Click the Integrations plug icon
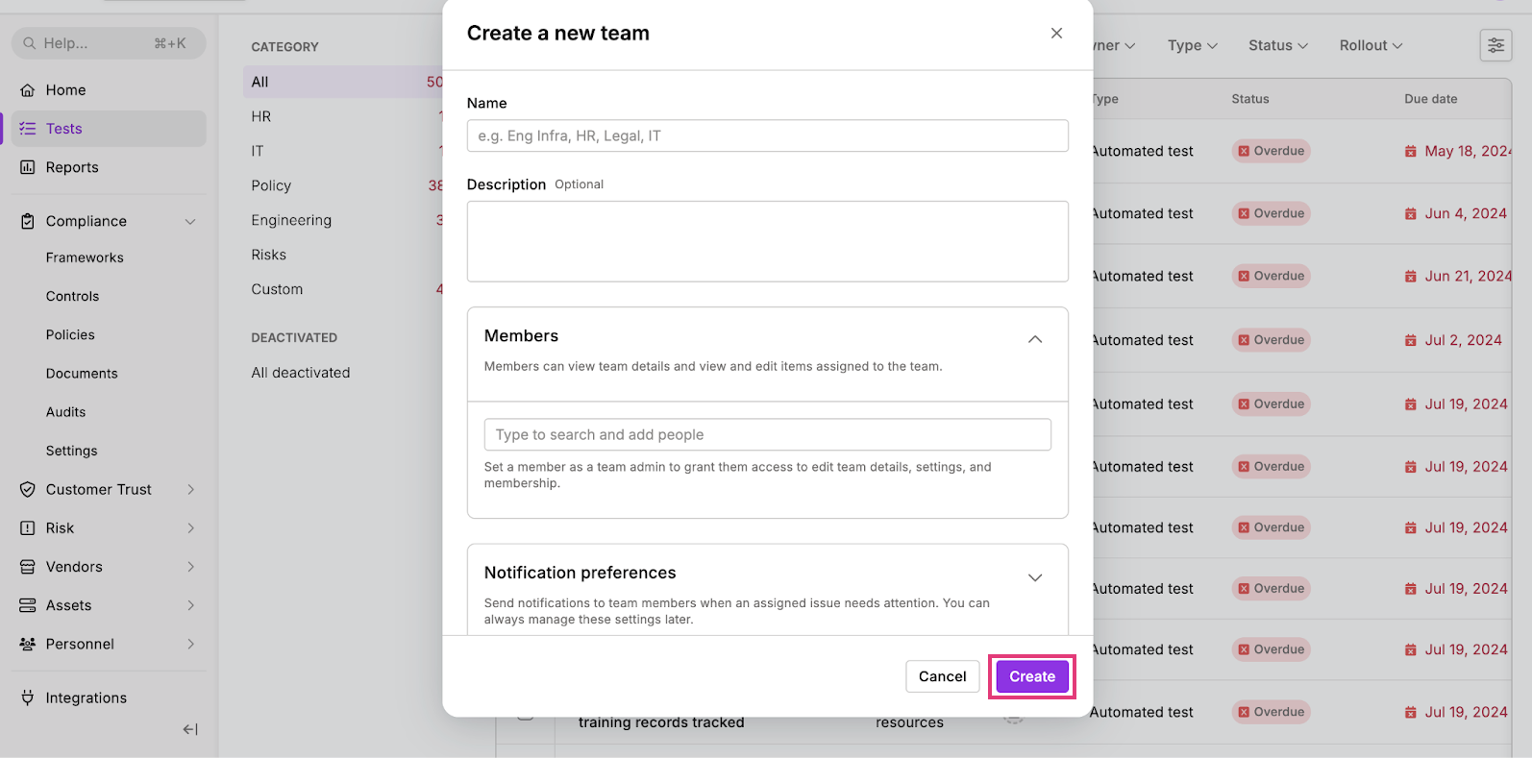The width and height of the screenshot is (1532, 758). [28, 698]
